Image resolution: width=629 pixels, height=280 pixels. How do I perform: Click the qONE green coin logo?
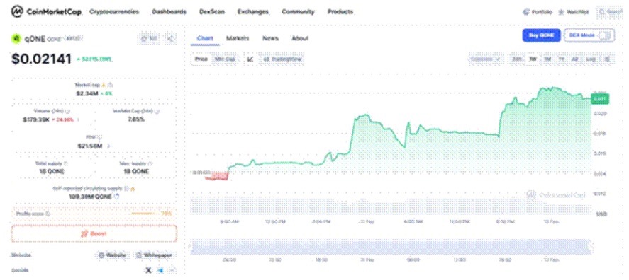click(16, 39)
